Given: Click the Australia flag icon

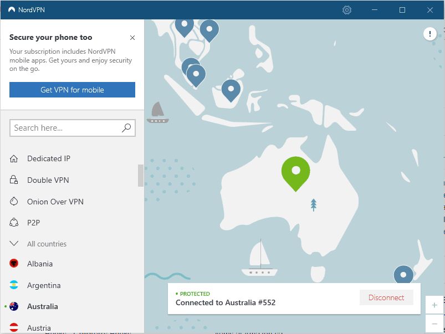Looking at the screenshot, I should click(14, 306).
